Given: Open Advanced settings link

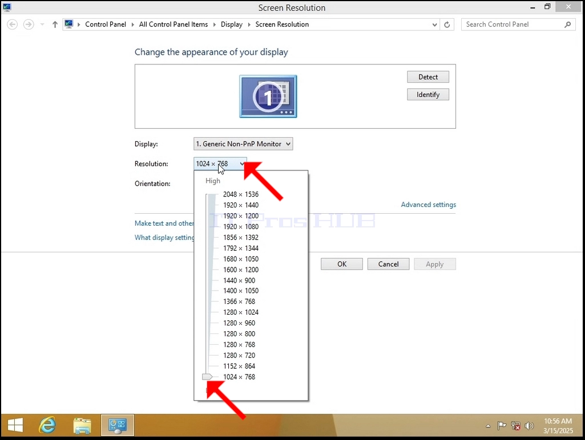Looking at the screenshot, I should point(428,205).
